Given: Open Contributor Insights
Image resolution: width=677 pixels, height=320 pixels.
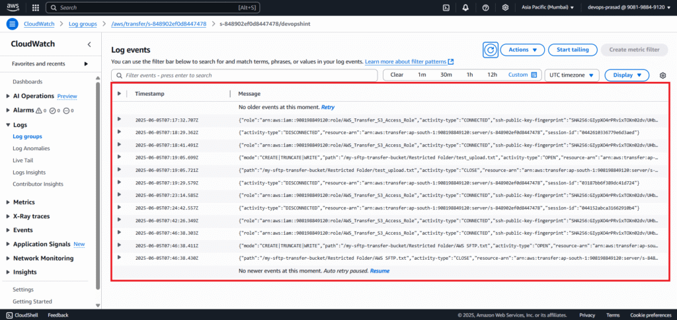Looking at the screenshot, I should pyautogui.click(x=38, y=184).
